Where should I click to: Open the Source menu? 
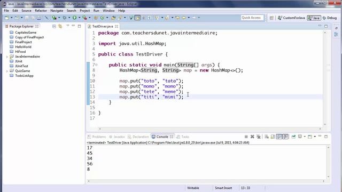(x=26, y=11)
